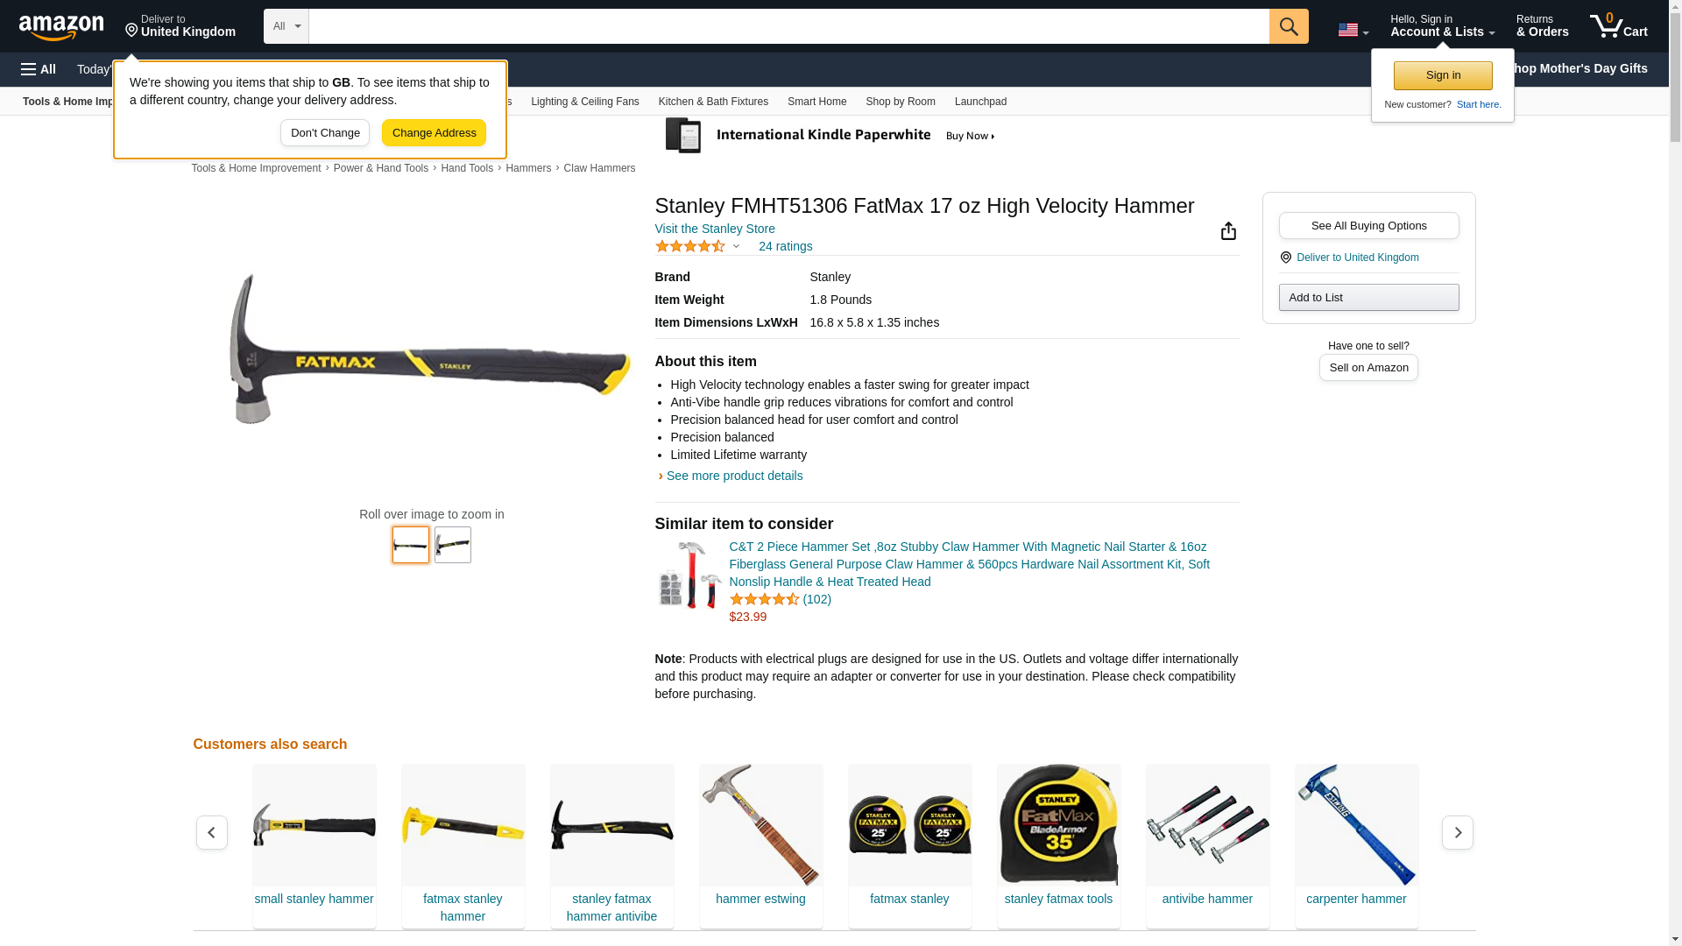Open the All hamburger menu
This screenshot has width=1682, height=946.
click(39, 69)
